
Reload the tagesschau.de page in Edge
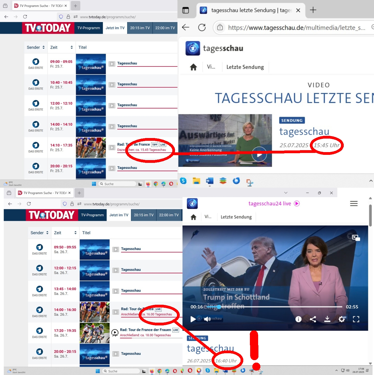tap(202, 27)
